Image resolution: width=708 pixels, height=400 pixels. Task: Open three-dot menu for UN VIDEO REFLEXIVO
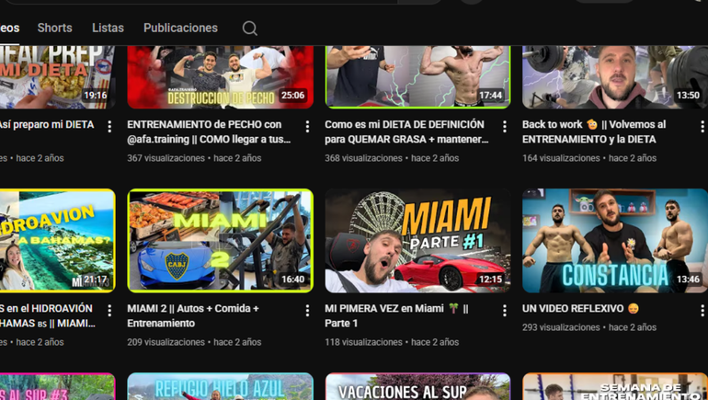pos(702,311)
